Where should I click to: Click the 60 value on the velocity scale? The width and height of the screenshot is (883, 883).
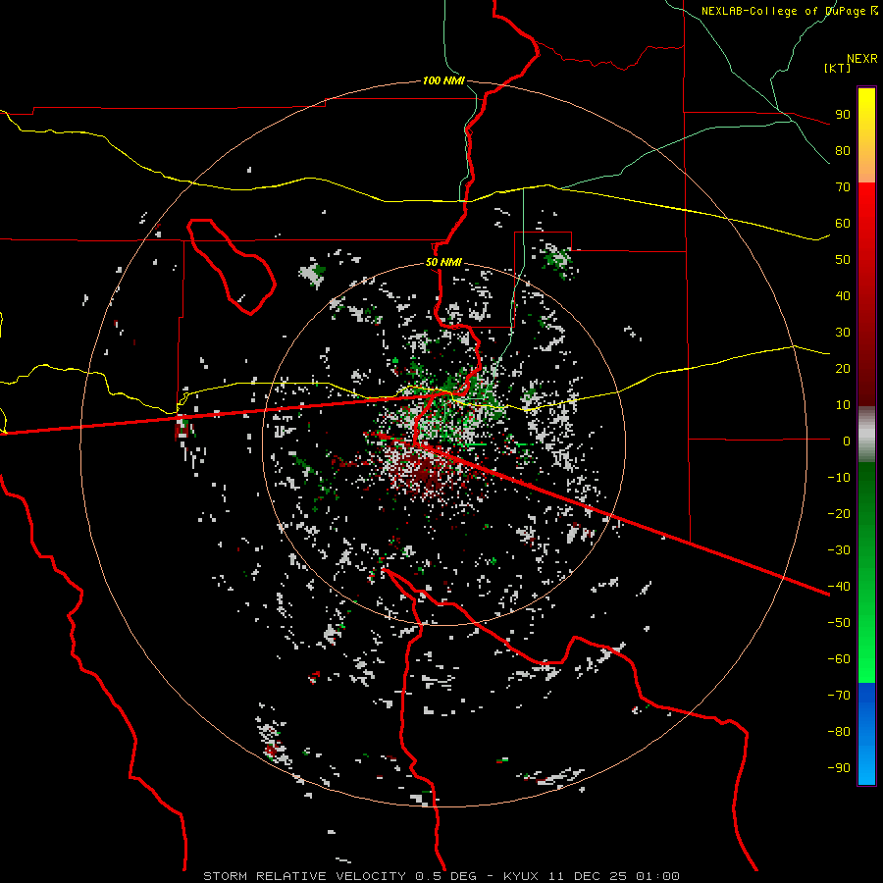(x=843, y=224)
